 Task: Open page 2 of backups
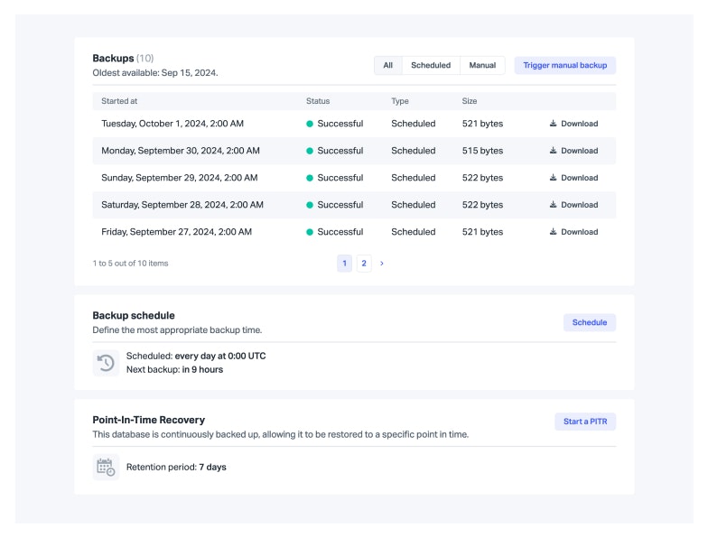[x=364, y=264]
